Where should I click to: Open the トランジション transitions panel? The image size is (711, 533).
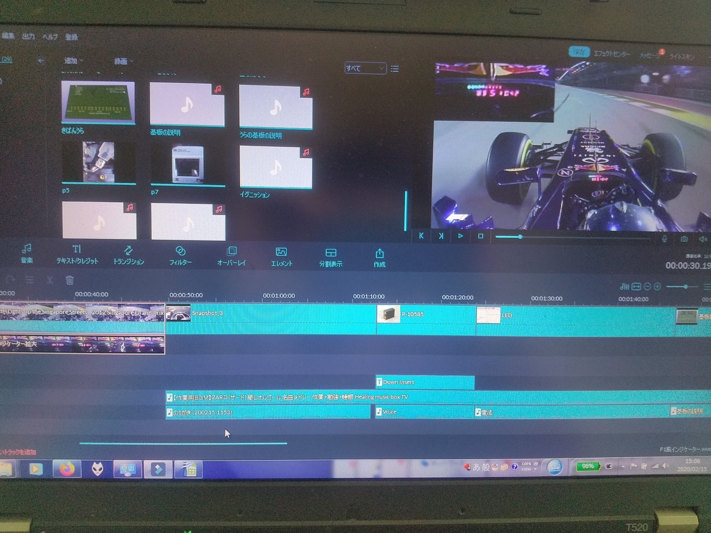[x=129, y=255]
